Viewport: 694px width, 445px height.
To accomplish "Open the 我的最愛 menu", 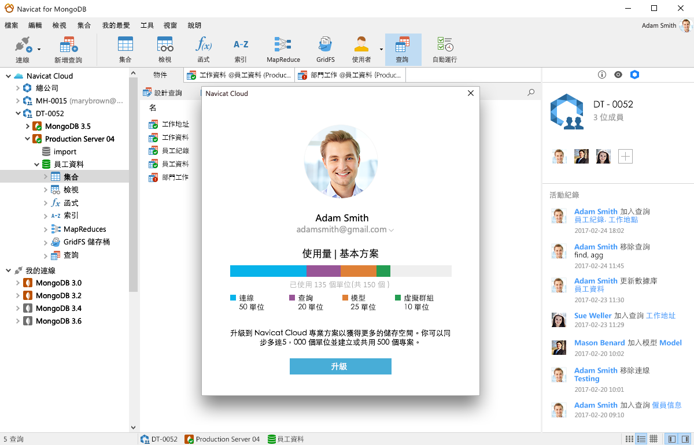I will [x=116, y=25].
